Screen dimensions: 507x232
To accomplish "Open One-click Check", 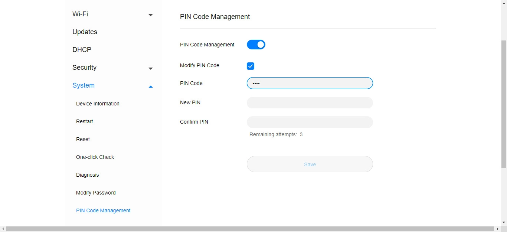I will pos(95,157).
